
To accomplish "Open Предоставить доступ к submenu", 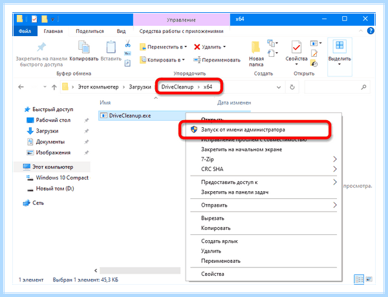I will point(264,182).
